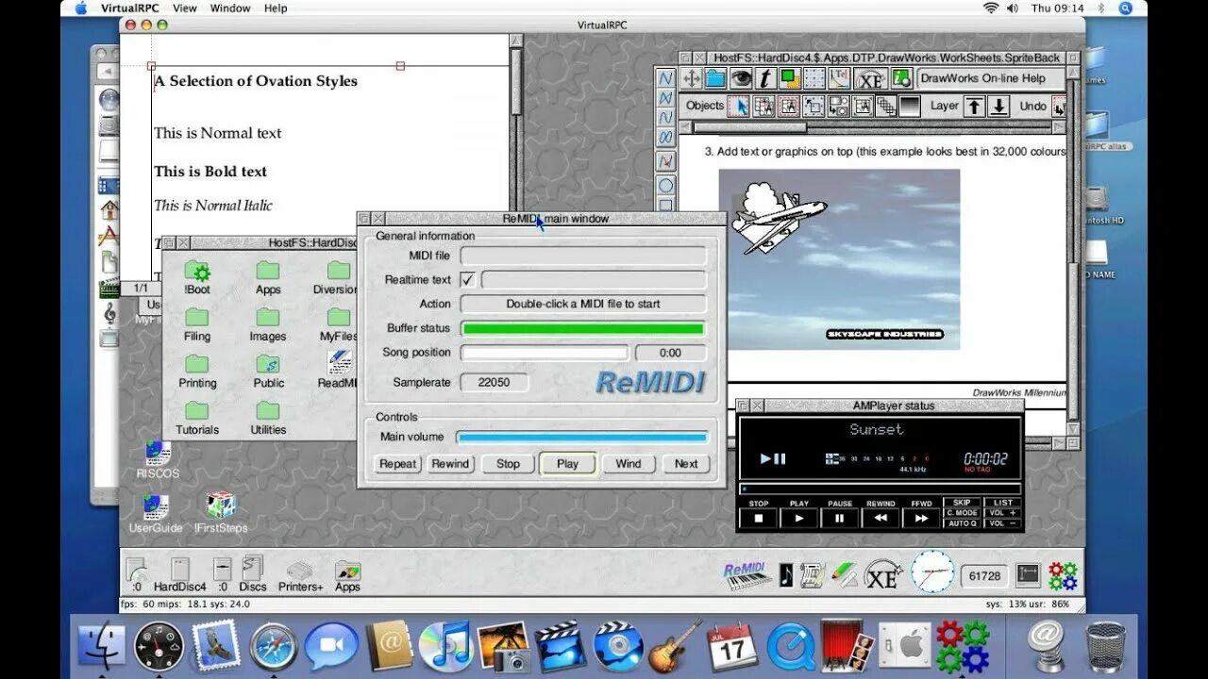1208x679 pixels.
Task: Click the AMPlayer track progress bar
Action: coord(880,489)
